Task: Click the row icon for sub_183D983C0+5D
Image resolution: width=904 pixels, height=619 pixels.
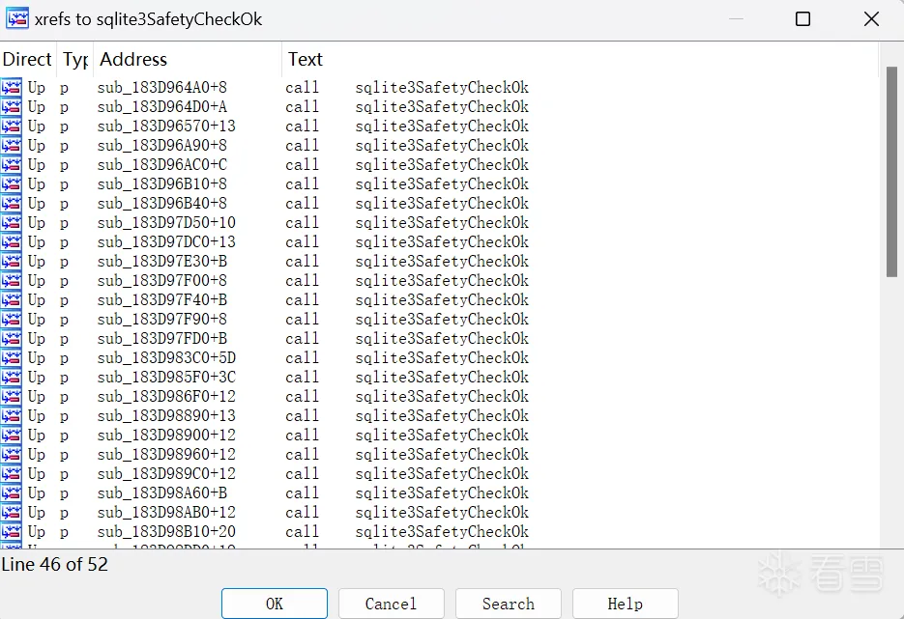Action: pyautogui.click(x=12, y=358)
